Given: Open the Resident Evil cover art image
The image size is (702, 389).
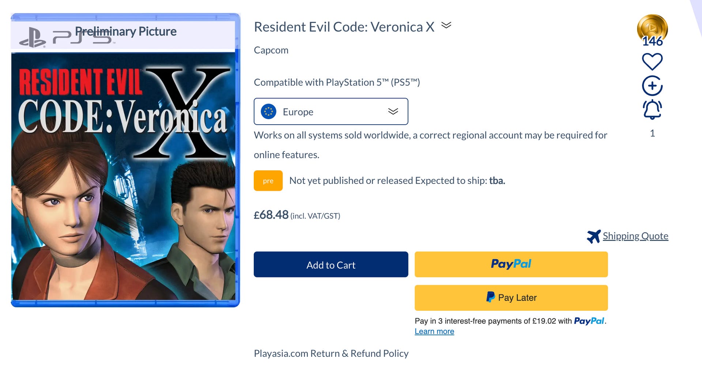Looking at the screenshot, I should [125, 160].
